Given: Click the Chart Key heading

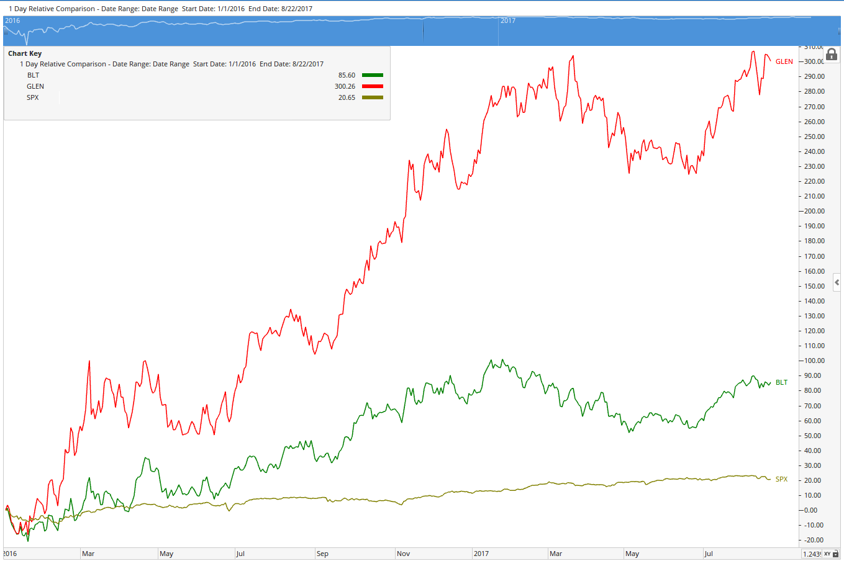Looking at the screenshot, I should [x=25, y=53].
